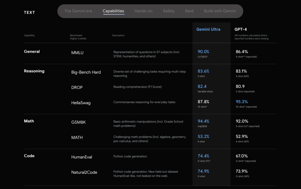Go to the Safety tab

169,11
